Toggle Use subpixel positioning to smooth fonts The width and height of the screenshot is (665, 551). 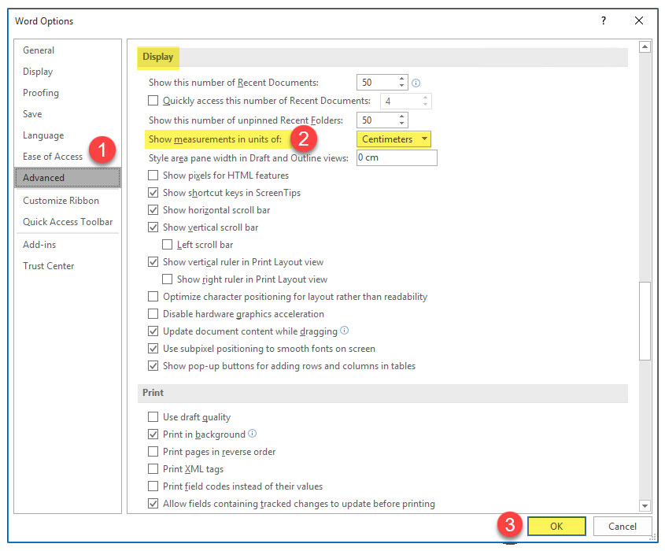[x=153, y=349]
